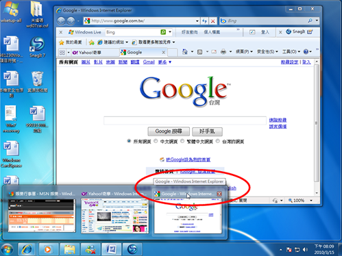Close the Google tab with its X
The height and width of the screenshot is (256, 342).
click(164, 53)
